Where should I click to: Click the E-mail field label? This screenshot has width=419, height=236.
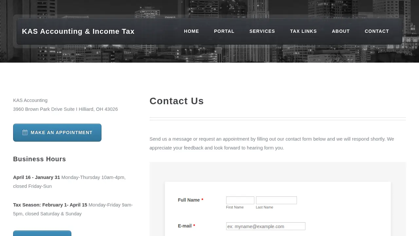(x=187, y=226)
